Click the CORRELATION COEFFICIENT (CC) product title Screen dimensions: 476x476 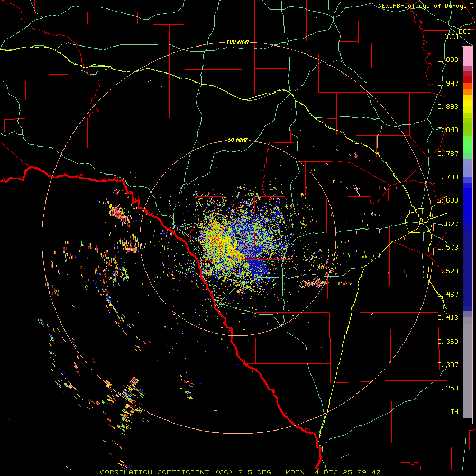(167, 472)
